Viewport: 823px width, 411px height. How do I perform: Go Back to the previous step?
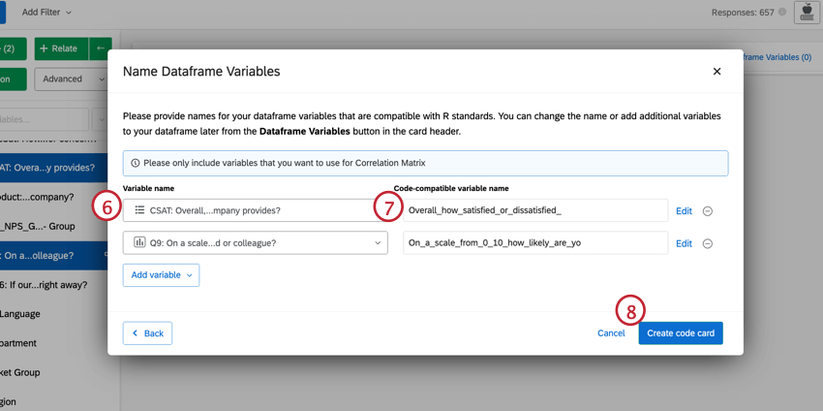click(x=147, y=333)
